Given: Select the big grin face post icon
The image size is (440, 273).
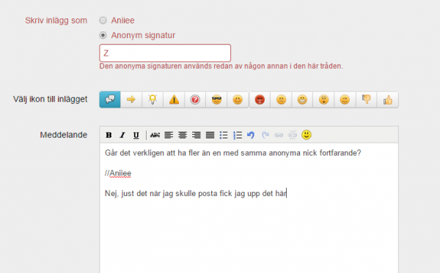Looking at the screenshot, I should 302,100.
